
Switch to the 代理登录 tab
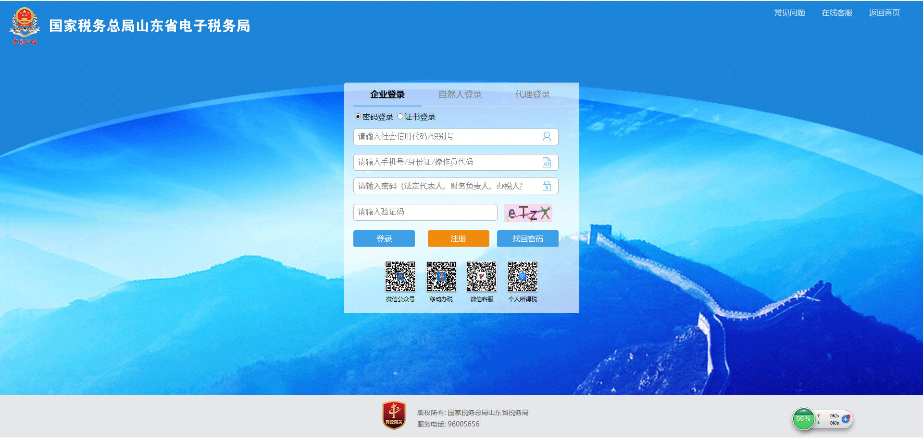click(x=532, y=95)
